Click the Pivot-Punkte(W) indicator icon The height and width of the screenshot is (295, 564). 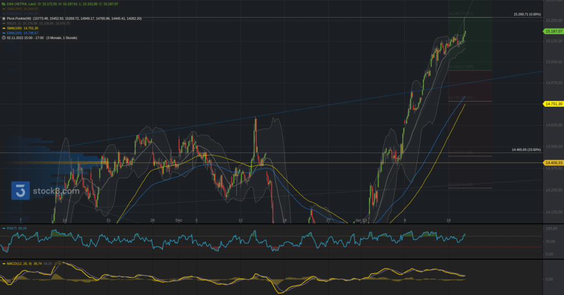coord(4,18)
